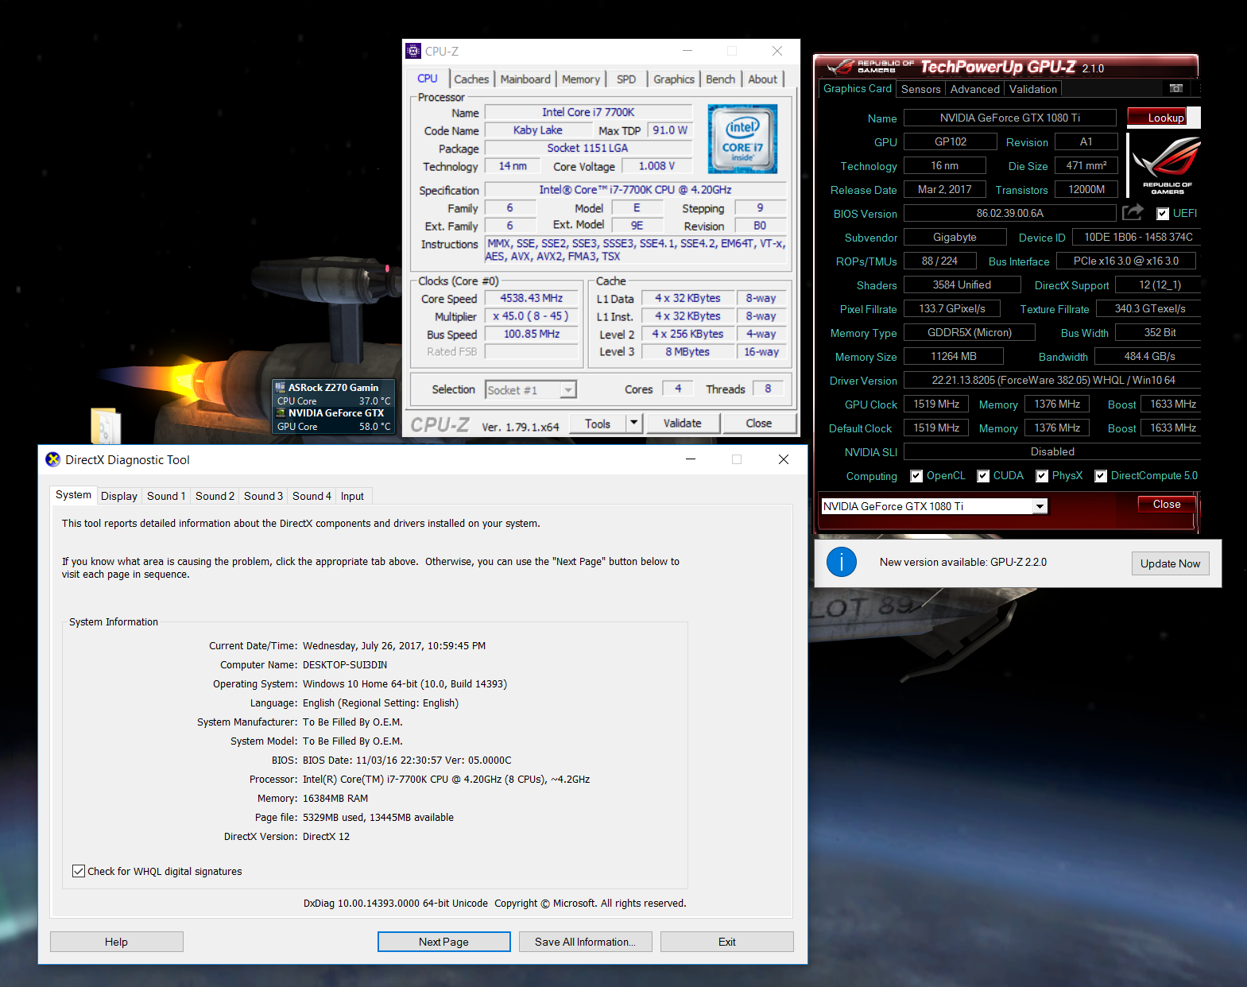Click the Help button in DirectX tool

(x=116, y=942)
